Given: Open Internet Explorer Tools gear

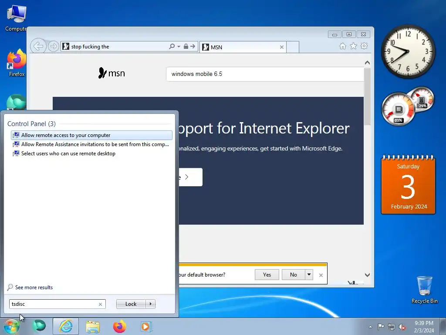Looking at the screenshot, I should pyautogui.click(x=364, y=46).
